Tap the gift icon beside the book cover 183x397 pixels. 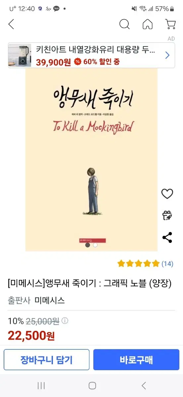click(x=167, y=215)
